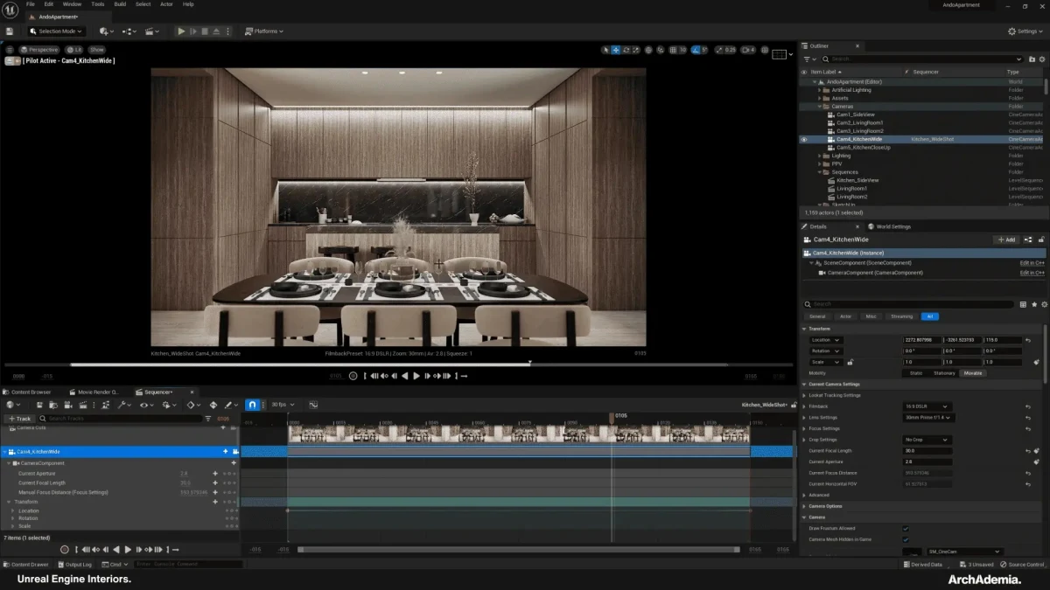1050x590 pixels.
Task: Open the Blueprints toolbar icon menu
Action: pyautogui.click(x=129, y=31)
